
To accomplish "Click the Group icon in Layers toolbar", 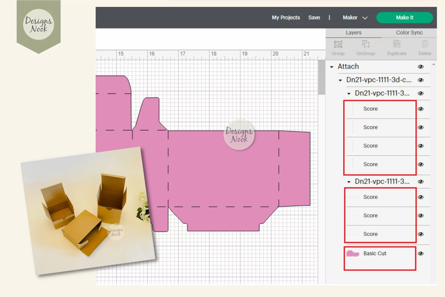I will click(x=338, y=45).
